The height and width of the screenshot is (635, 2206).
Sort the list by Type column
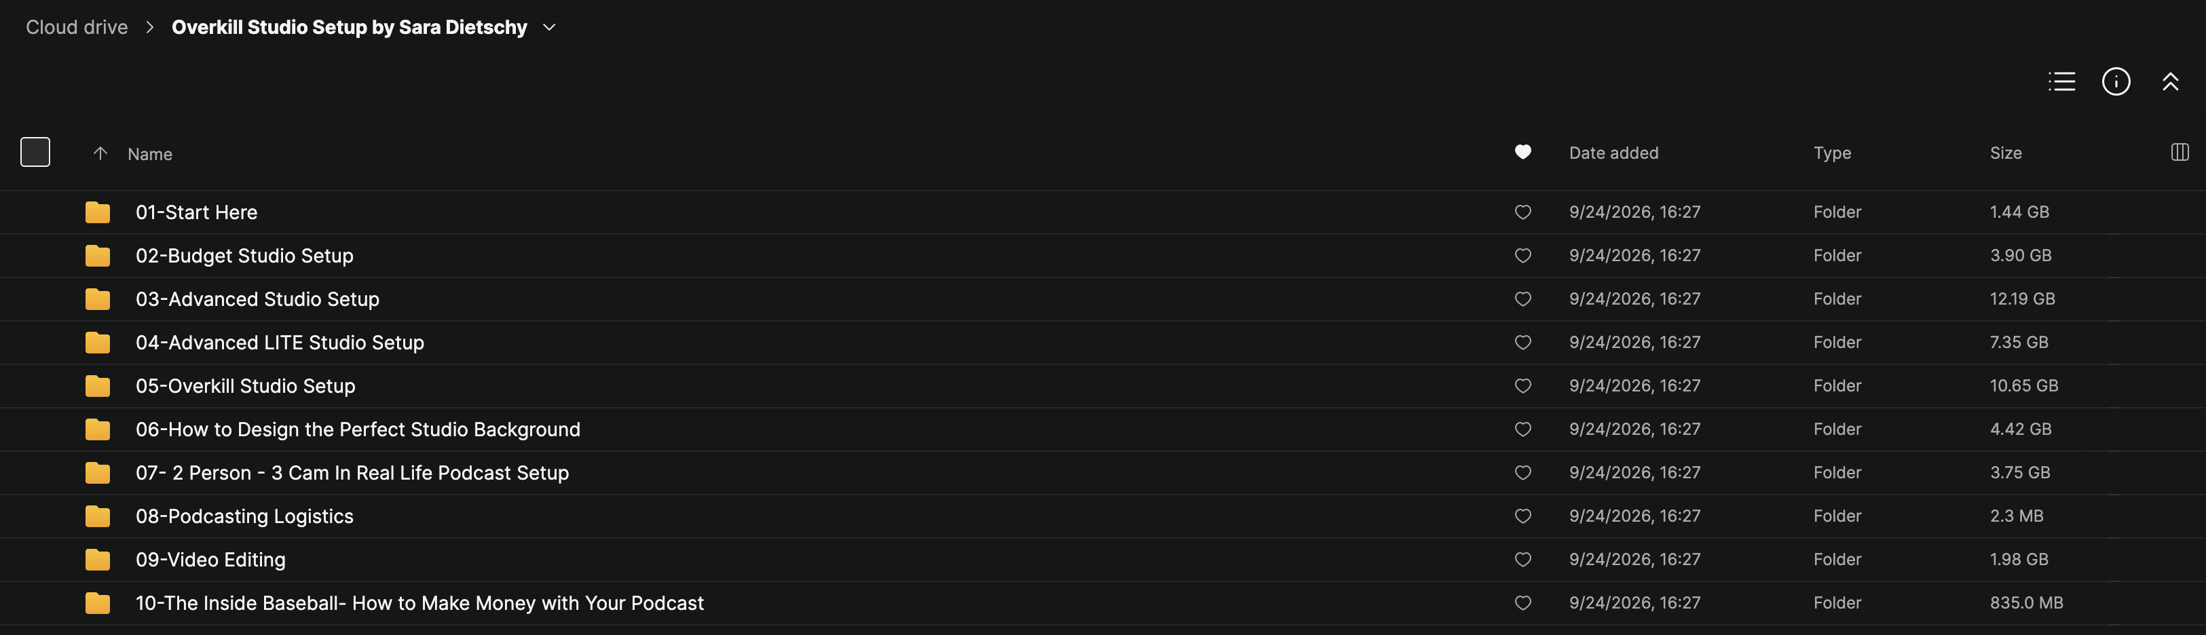pos(1832,153)
